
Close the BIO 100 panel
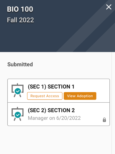tap(109, 7)
